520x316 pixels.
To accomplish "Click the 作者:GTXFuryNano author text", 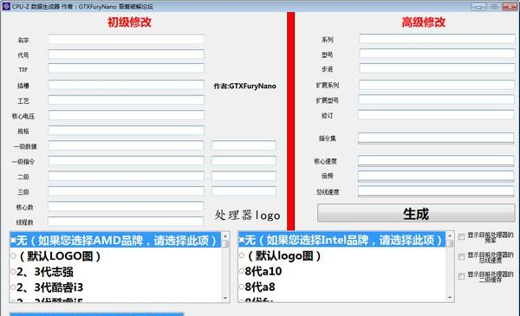I will point(244,86).
